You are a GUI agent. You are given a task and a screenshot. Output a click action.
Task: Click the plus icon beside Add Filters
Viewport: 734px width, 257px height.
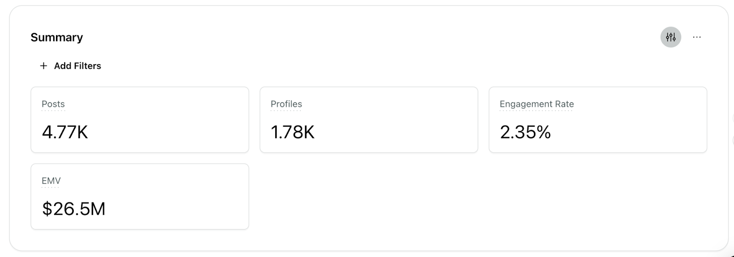(x=44, y=66)
